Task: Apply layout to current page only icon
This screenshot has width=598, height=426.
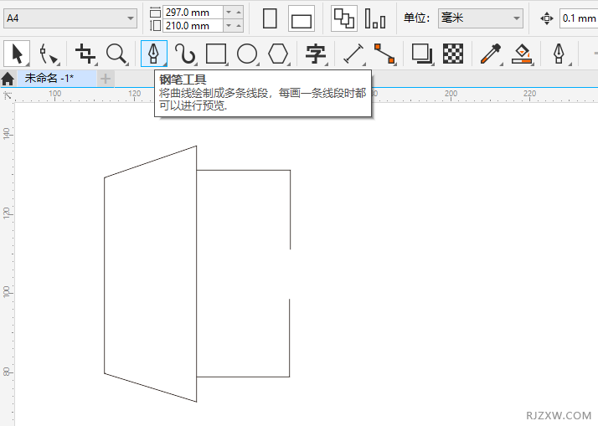Action: pos(375,18)
